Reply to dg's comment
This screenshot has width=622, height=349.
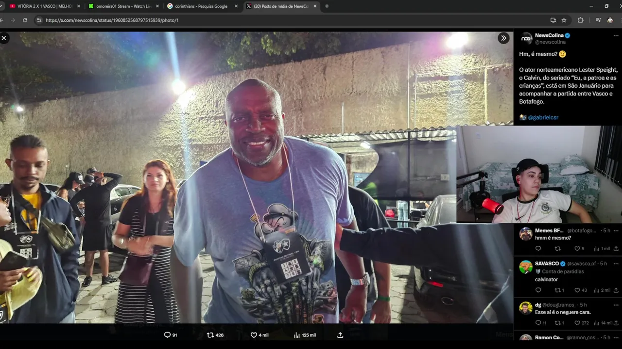click(x=540, y=323)
